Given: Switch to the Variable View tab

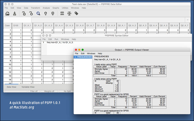Looking at the screenshot, I should pos(28,87).
